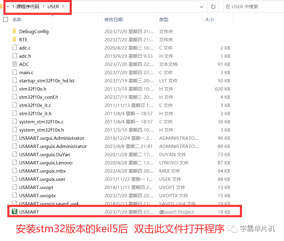Click the DUYAN 文件 type cell
The height and width of the screenshot is (241, 284).
click(x=172, y=155)
